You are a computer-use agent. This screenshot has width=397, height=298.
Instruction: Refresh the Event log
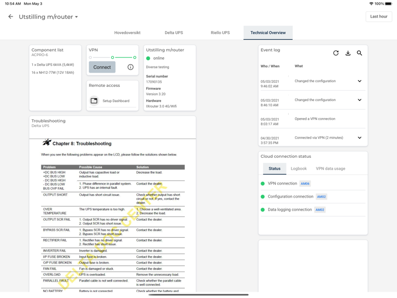[336, 53]
